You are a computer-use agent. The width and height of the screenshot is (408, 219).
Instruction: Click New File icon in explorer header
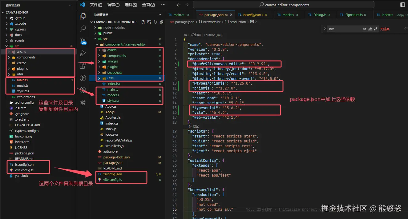pos(143,22)
